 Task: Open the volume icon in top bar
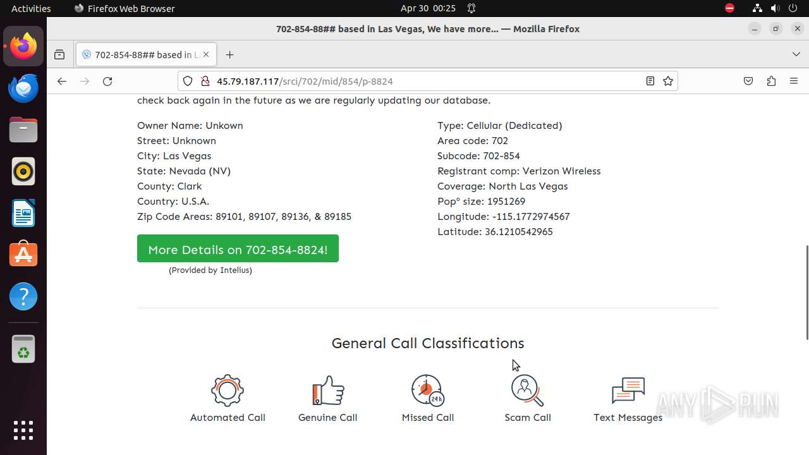[775, 8]
